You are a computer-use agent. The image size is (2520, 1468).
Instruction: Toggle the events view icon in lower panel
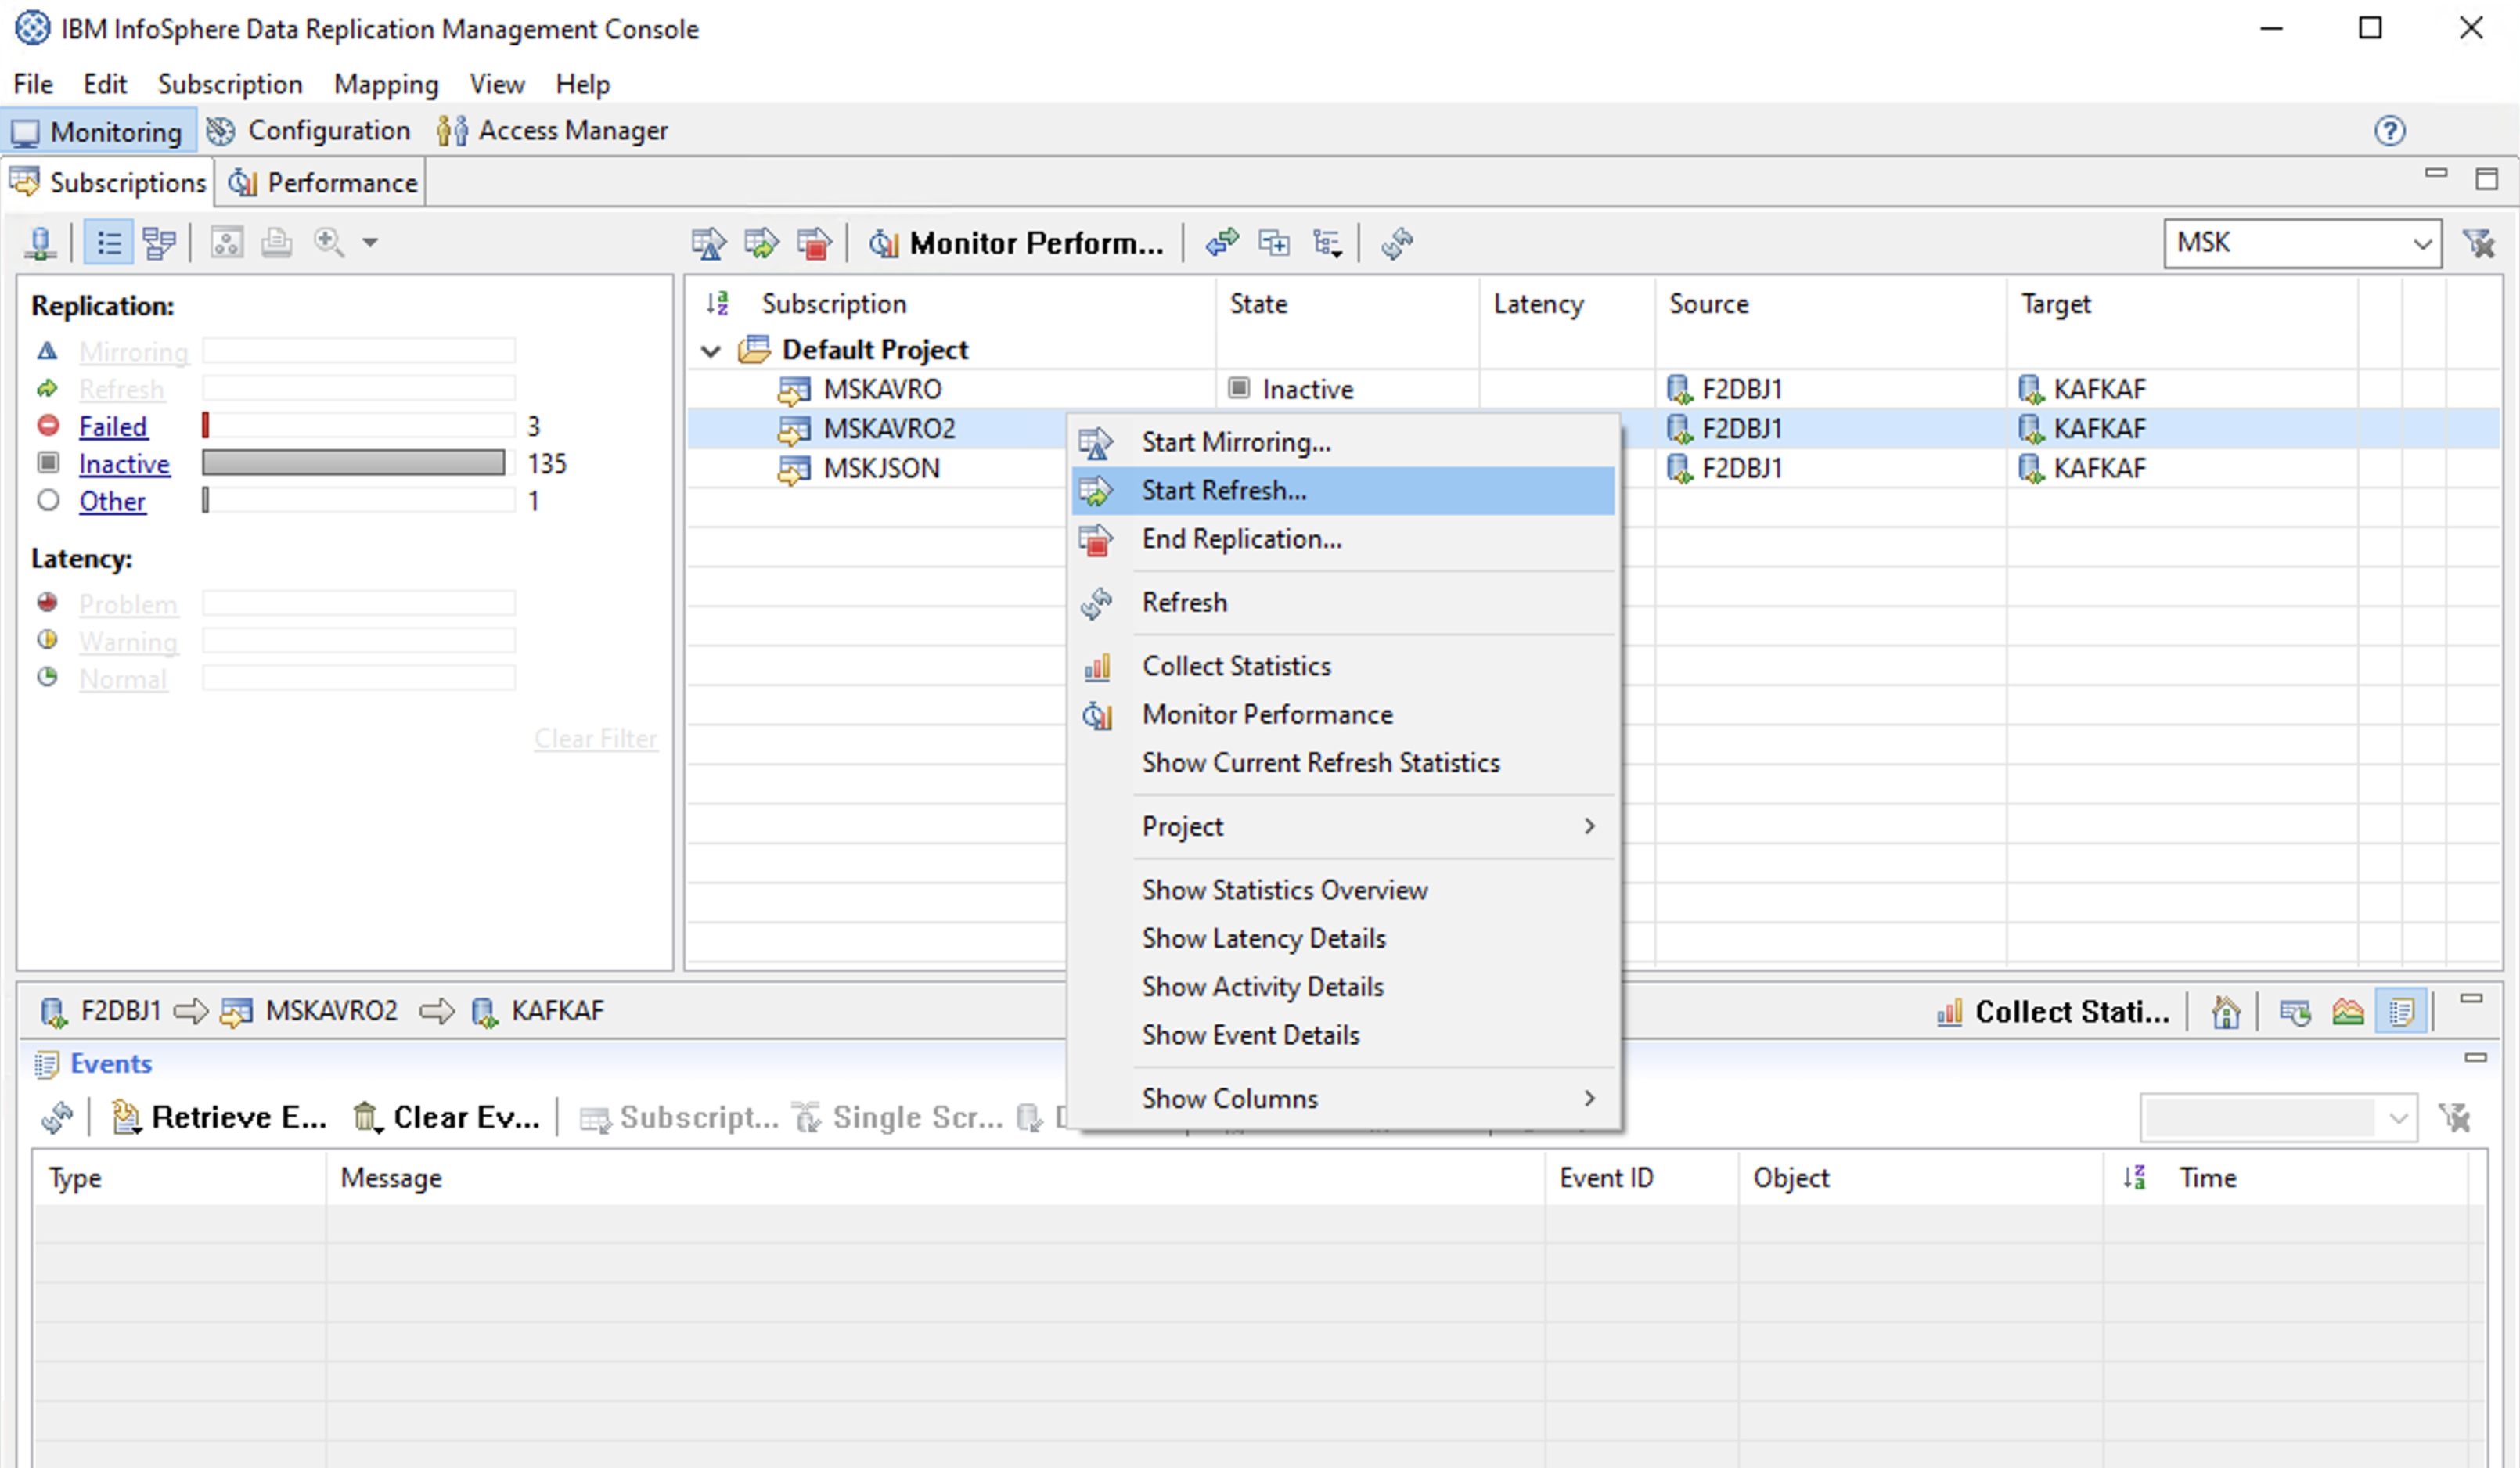click(x=2401, y=1012)
